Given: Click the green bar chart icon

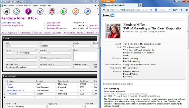Looking at the screenshot, I should pyautogui.click(x=63, y=12).
